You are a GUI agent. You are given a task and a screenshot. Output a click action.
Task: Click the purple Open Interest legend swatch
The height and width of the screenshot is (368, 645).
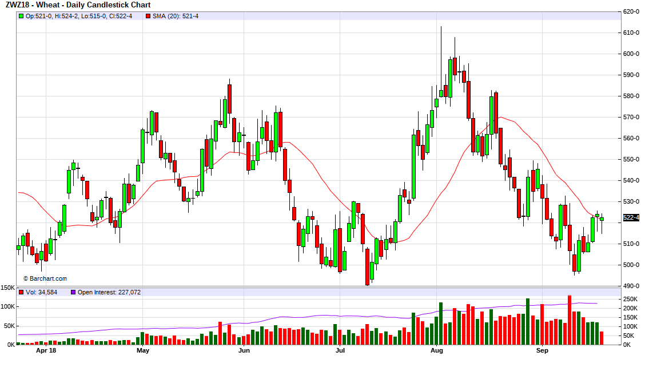click(x=73, y=292)
